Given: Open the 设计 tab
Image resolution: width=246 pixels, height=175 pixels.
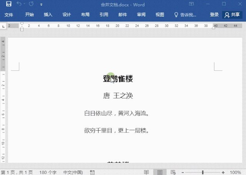Looking at the screenshot, I should pyautogui.click(x=66, y=15).
